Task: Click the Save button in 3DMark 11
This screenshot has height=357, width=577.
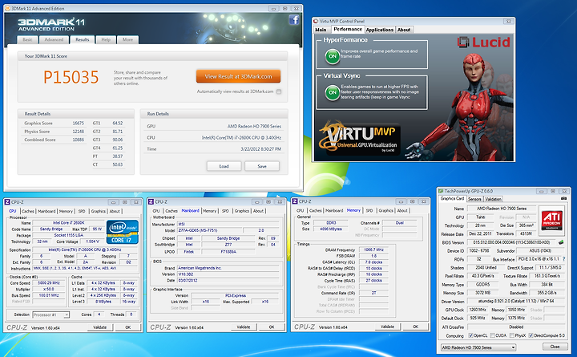Action: click(261, 166)
